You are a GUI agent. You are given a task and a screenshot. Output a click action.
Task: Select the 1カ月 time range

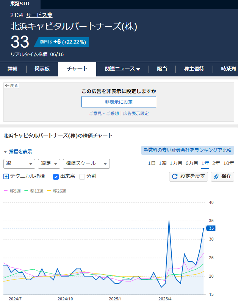click(176, 163)
